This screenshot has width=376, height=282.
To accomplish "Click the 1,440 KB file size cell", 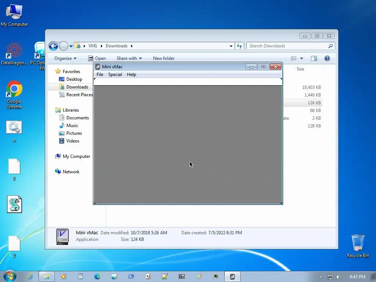I will (x=312, y=95).
